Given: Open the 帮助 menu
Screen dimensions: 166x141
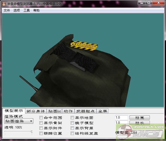Looking at the screenshot, I should 36,10.
